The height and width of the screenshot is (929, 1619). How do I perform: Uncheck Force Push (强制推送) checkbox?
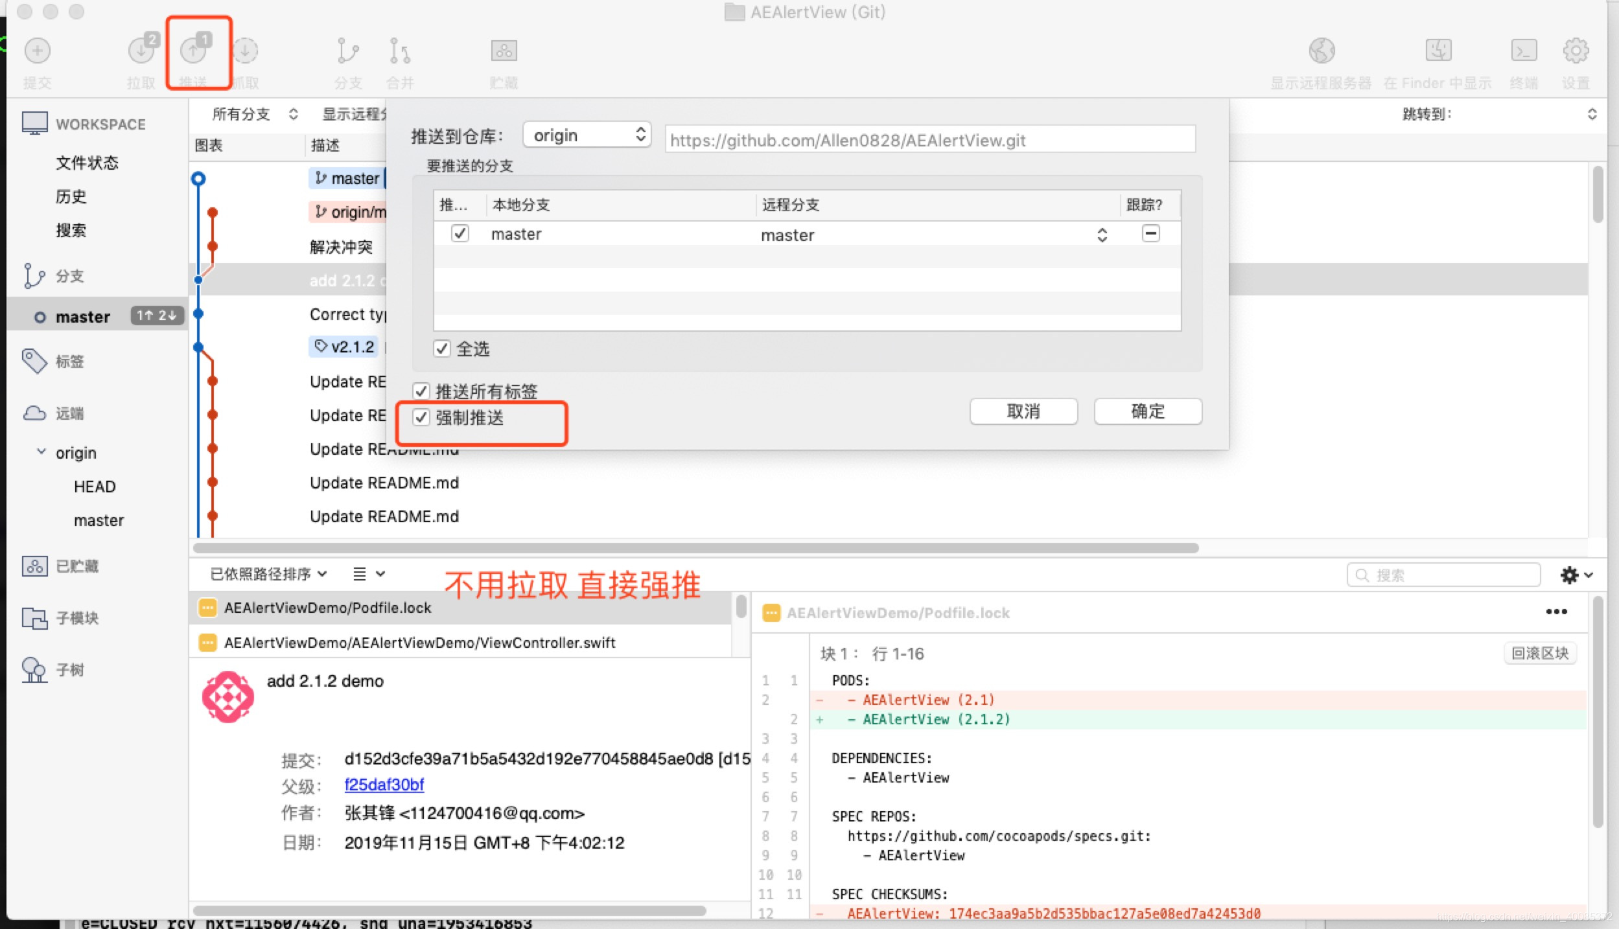coord(422,418)
